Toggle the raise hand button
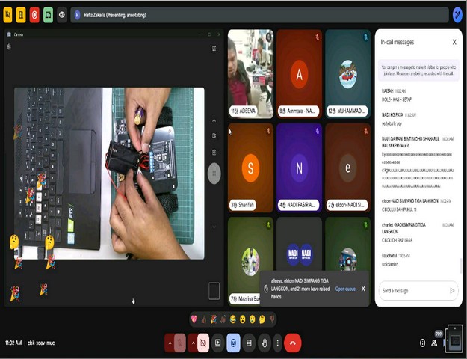The width and height of the screenshot is (467, 359). click(264, 343)
